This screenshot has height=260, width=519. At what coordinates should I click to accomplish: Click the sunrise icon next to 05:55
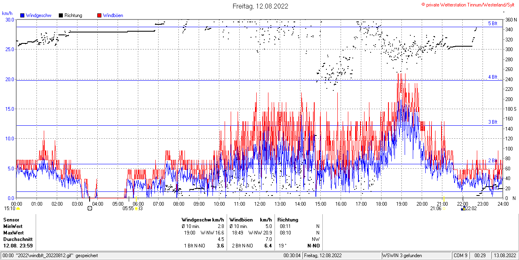coord(137,208)
